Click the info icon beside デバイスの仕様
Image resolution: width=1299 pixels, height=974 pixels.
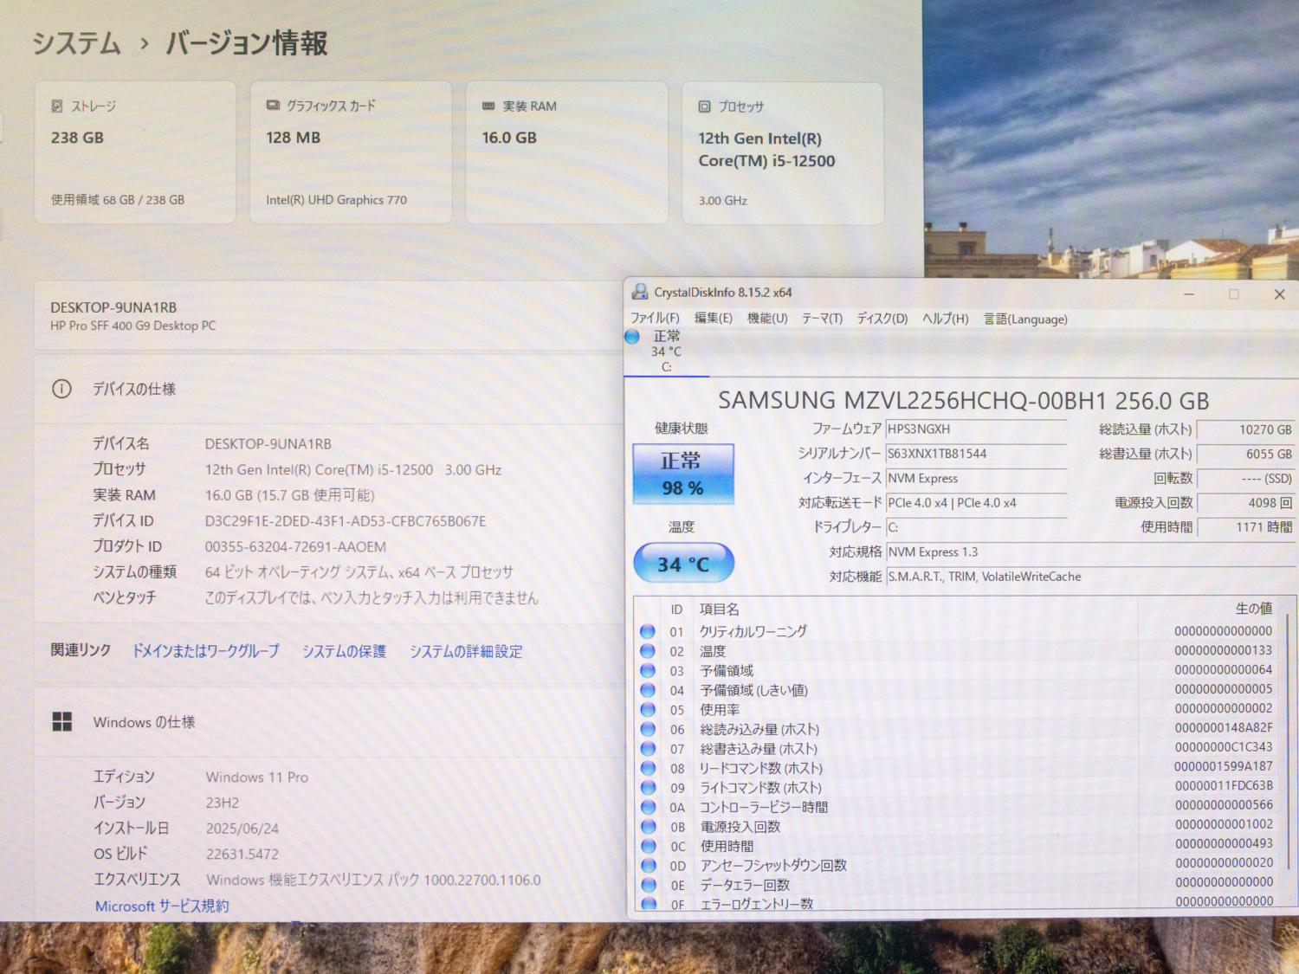[61, 389]
